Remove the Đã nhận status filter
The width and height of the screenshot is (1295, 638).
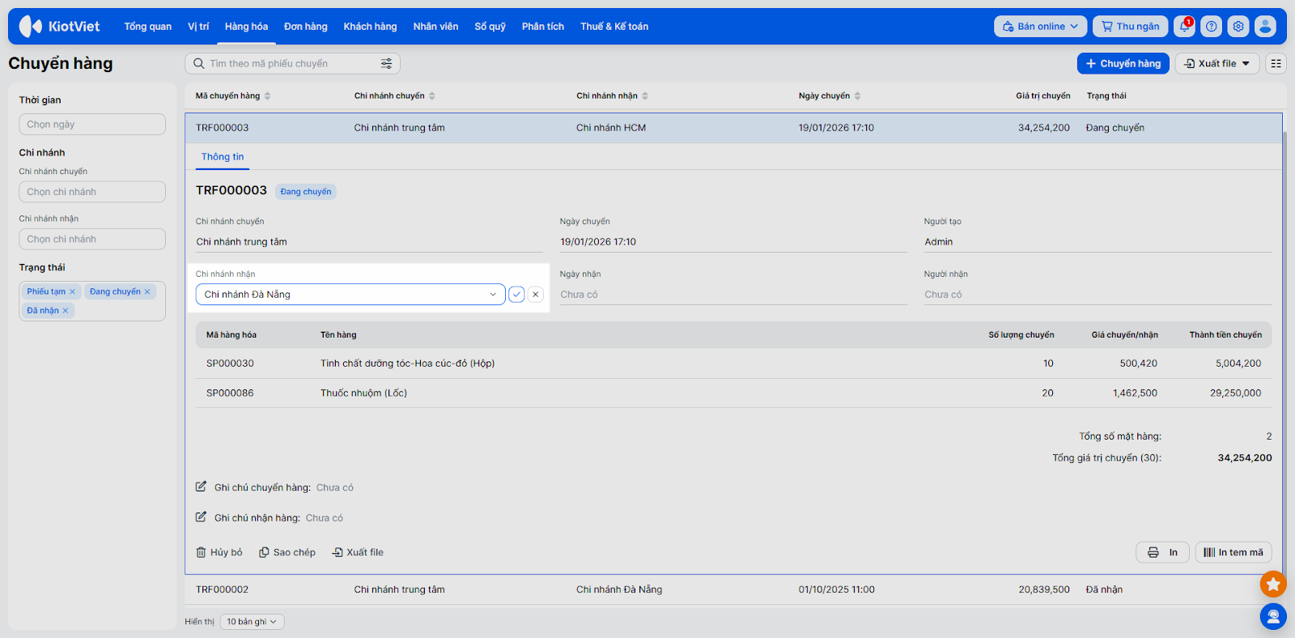(66, 311)
